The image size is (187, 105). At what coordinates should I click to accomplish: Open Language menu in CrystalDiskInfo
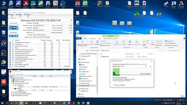point(41,13)
